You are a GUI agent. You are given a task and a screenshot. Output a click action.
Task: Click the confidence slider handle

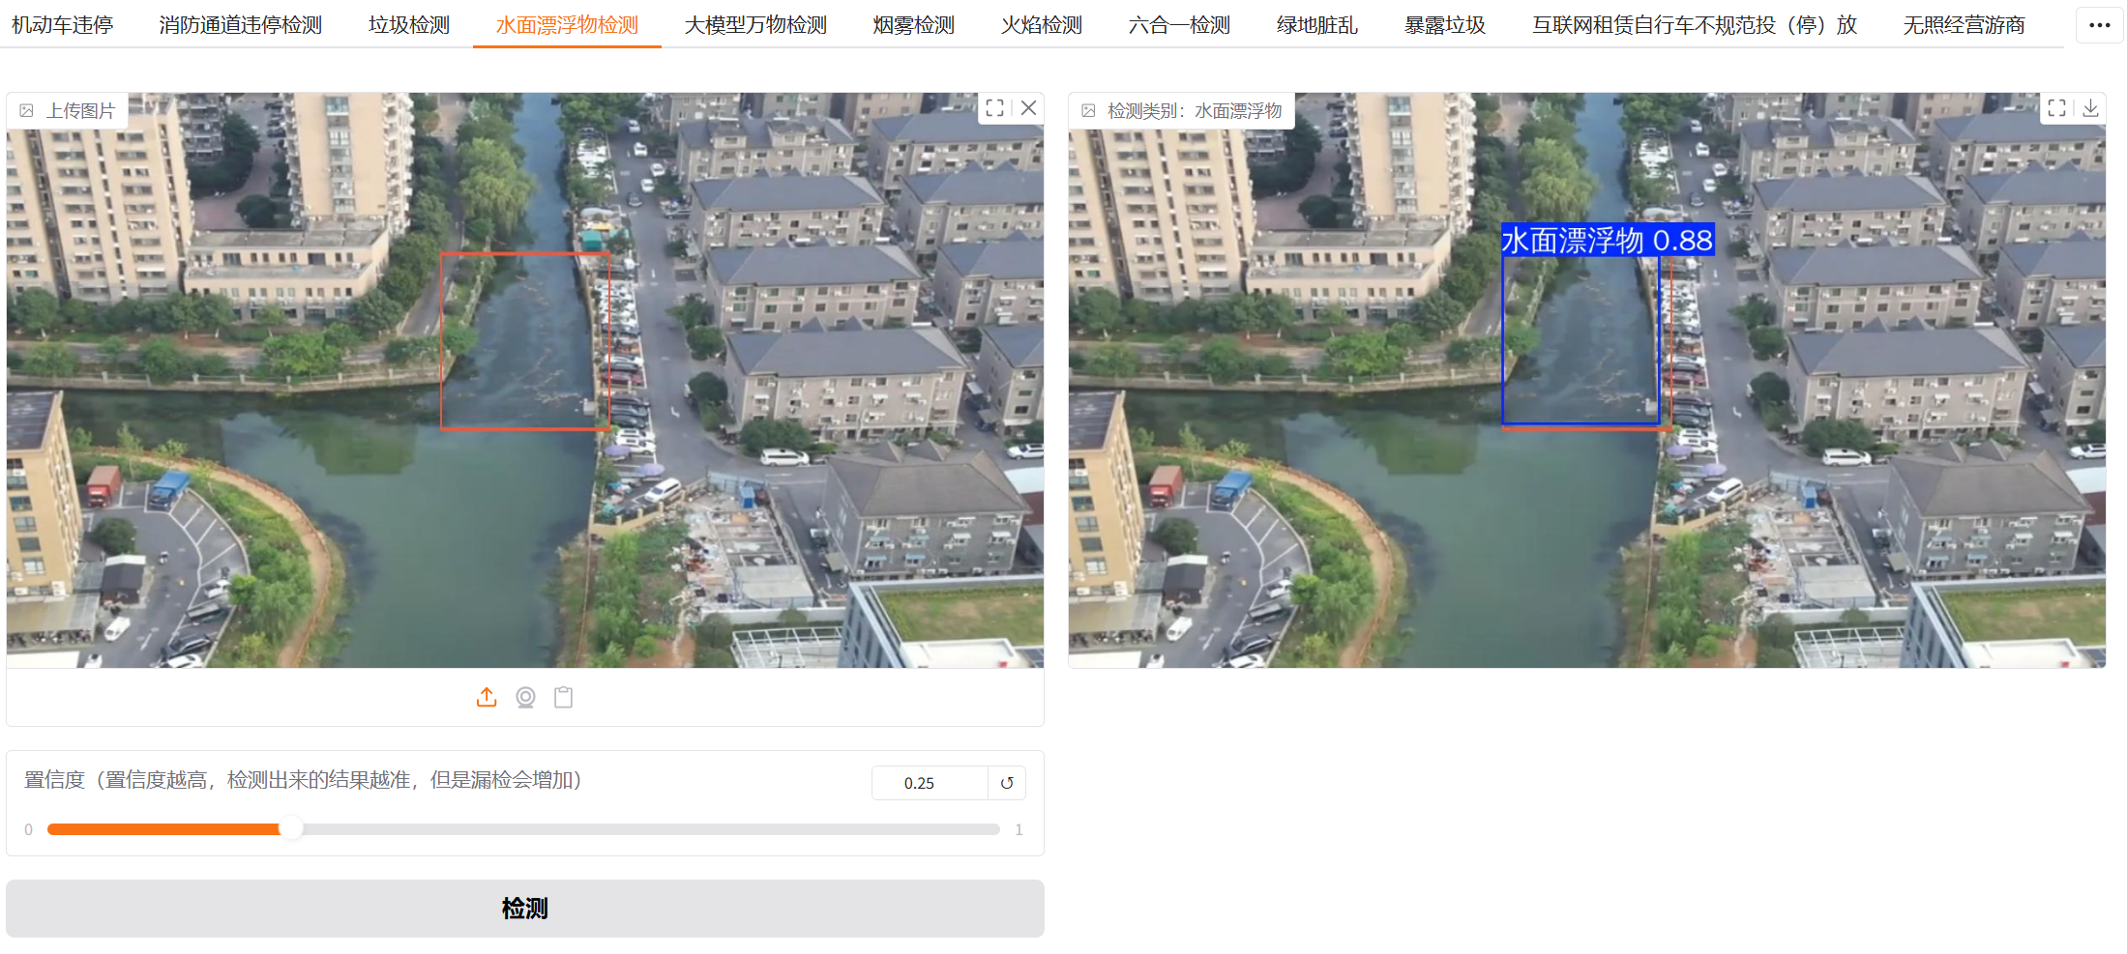click(290, 829)
